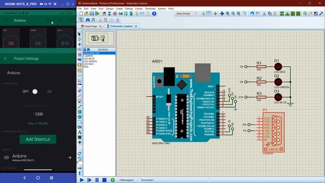
Task: Open the Design menu
Action: click(110, 9)
